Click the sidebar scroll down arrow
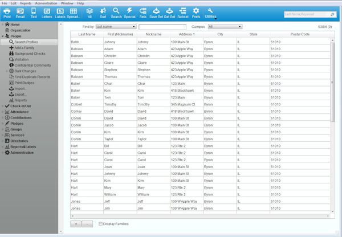Image resolution: width=342 pixels, height=237 pixels. click(x=60, y=231)
